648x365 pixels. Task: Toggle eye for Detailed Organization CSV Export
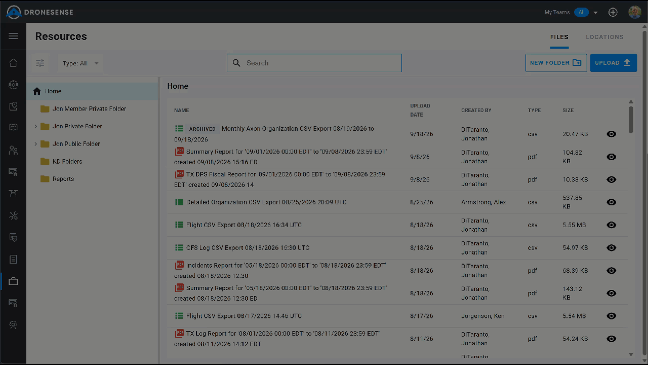pyautogui.click(x=612, y=202)
